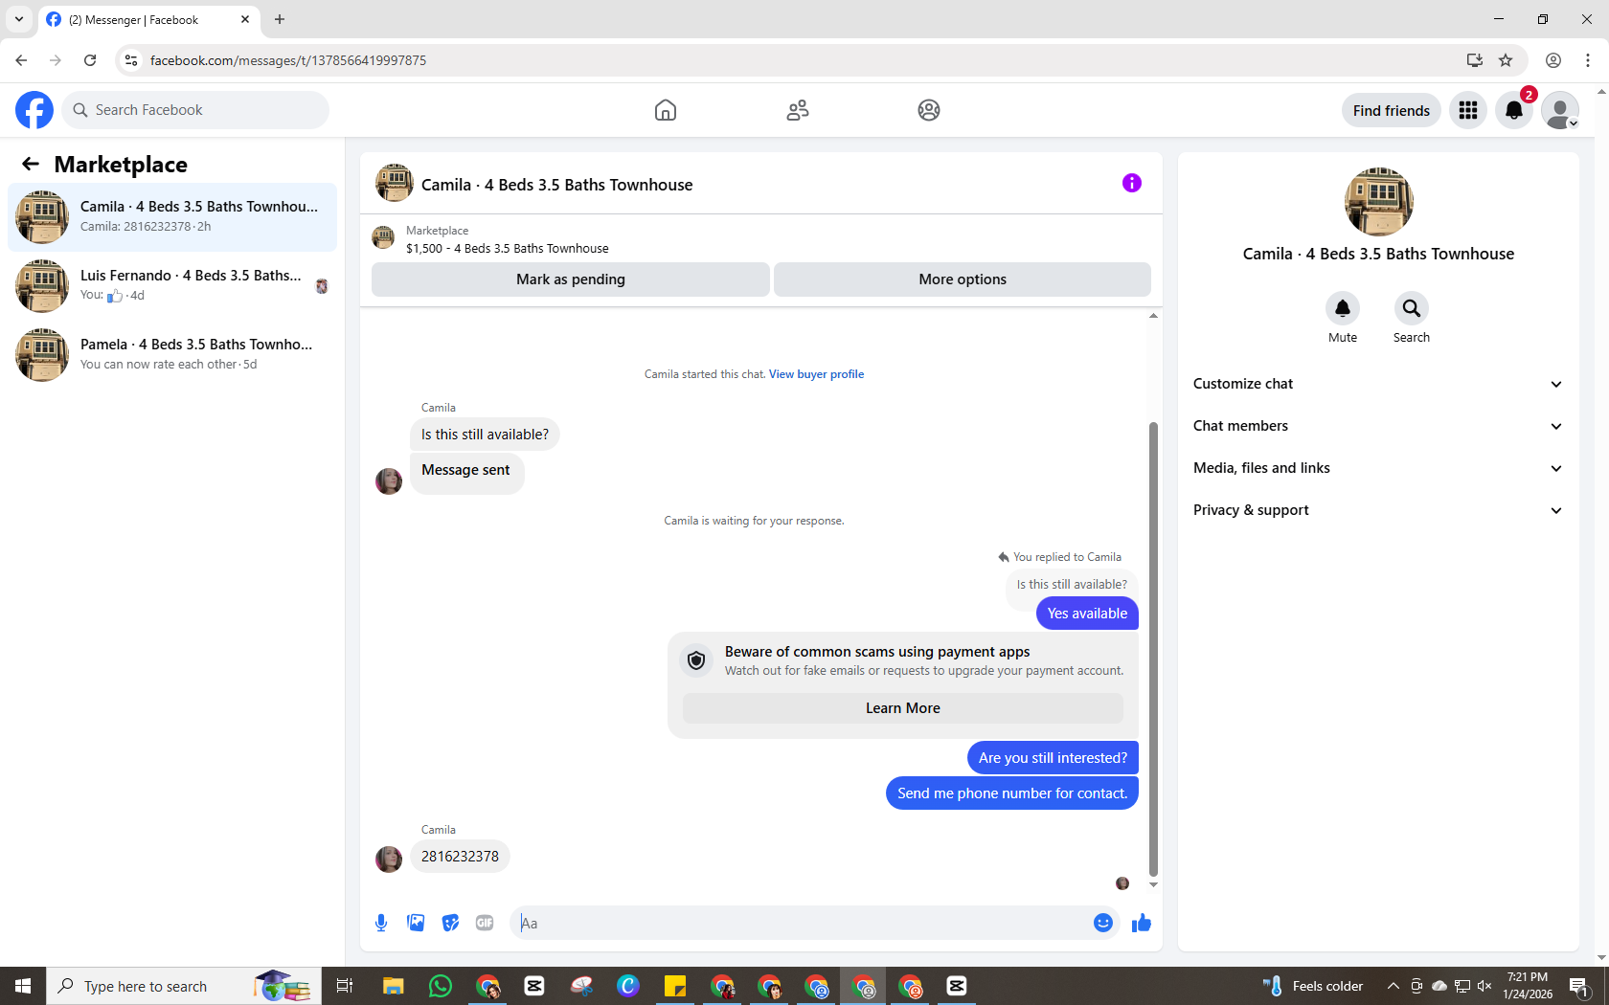Click the message text field Aa

803,923
